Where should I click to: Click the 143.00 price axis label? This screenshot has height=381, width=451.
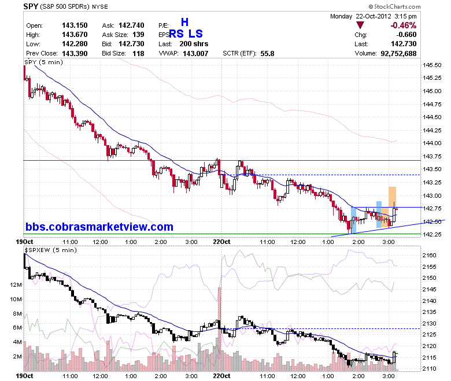click(432, 195)
